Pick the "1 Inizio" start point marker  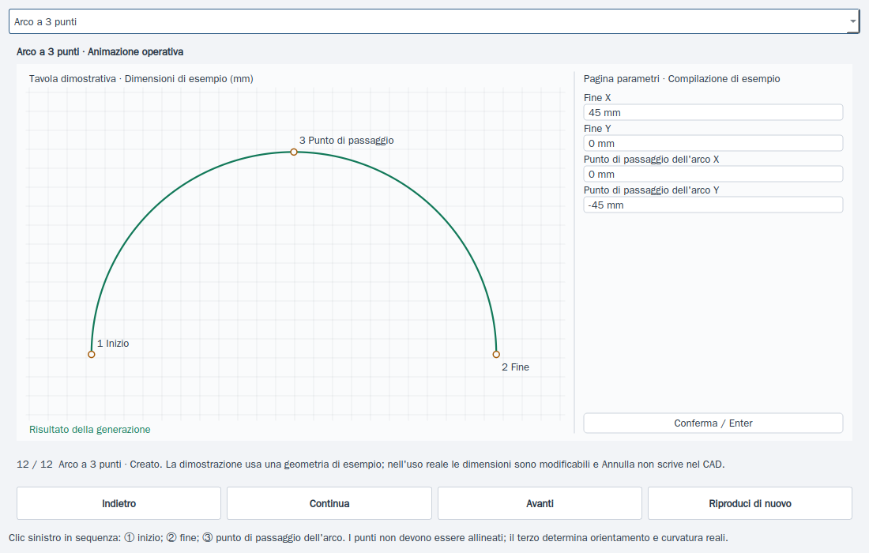point(92,355)
